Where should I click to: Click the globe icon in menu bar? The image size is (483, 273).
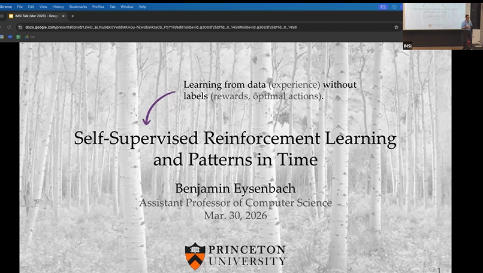394,7
